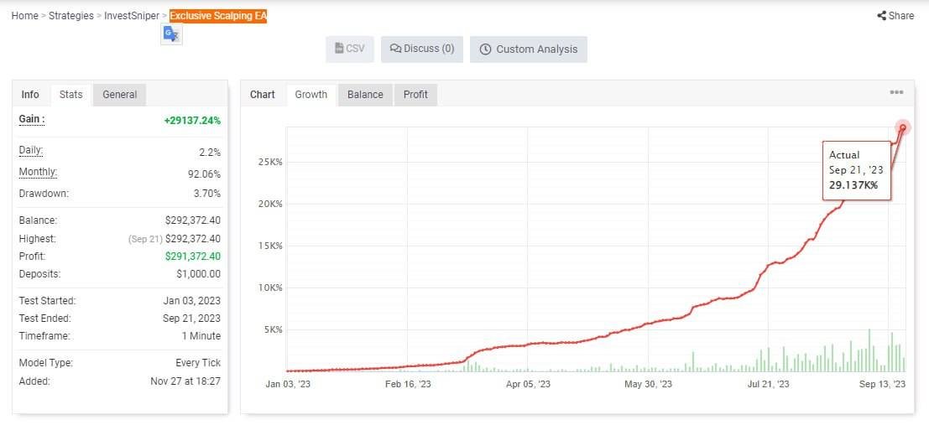Switch to the Stats tab
This screenshot has height=425, width=929.
coord(71,95)
